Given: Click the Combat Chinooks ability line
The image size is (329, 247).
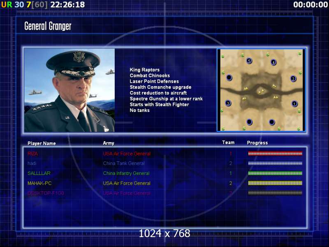Looking at the screenshot, I should pyautogui.click(x=150, y=75).
